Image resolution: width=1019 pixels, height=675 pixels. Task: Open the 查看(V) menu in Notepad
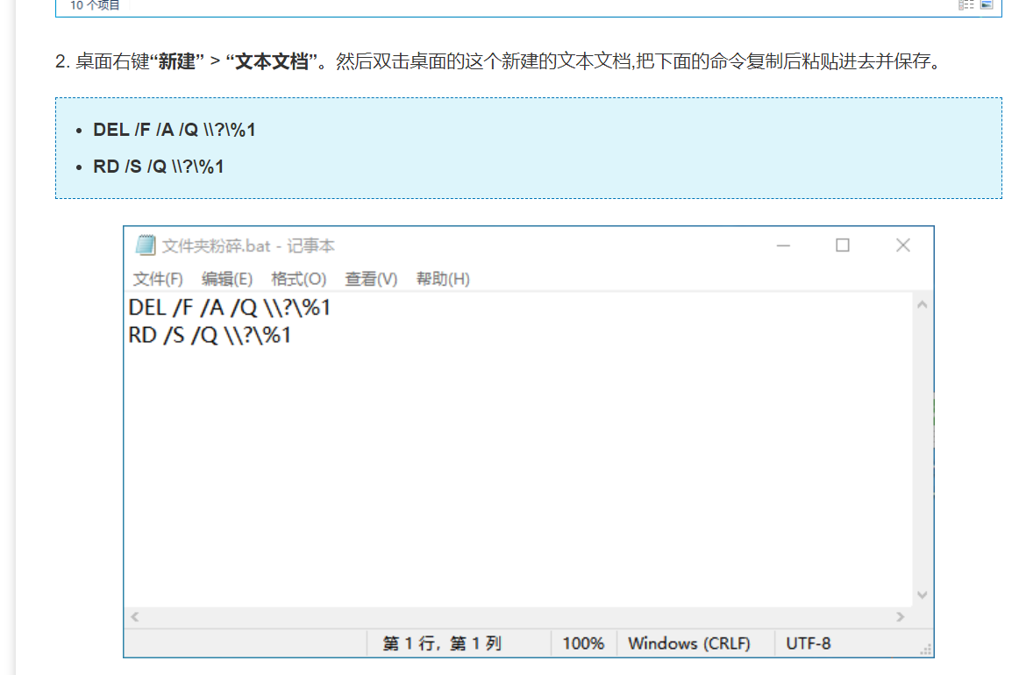click(x=370, y=279)
